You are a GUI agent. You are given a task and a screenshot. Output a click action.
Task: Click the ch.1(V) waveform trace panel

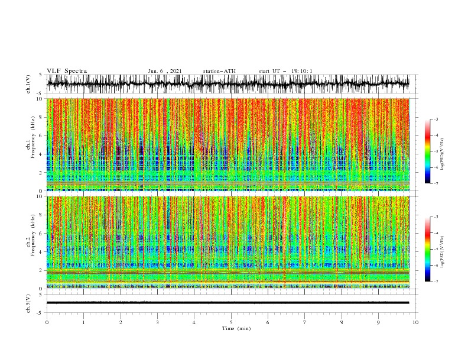point(227,84)
